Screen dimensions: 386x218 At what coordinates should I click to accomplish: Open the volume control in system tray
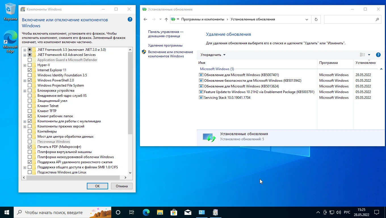[338, 212]
